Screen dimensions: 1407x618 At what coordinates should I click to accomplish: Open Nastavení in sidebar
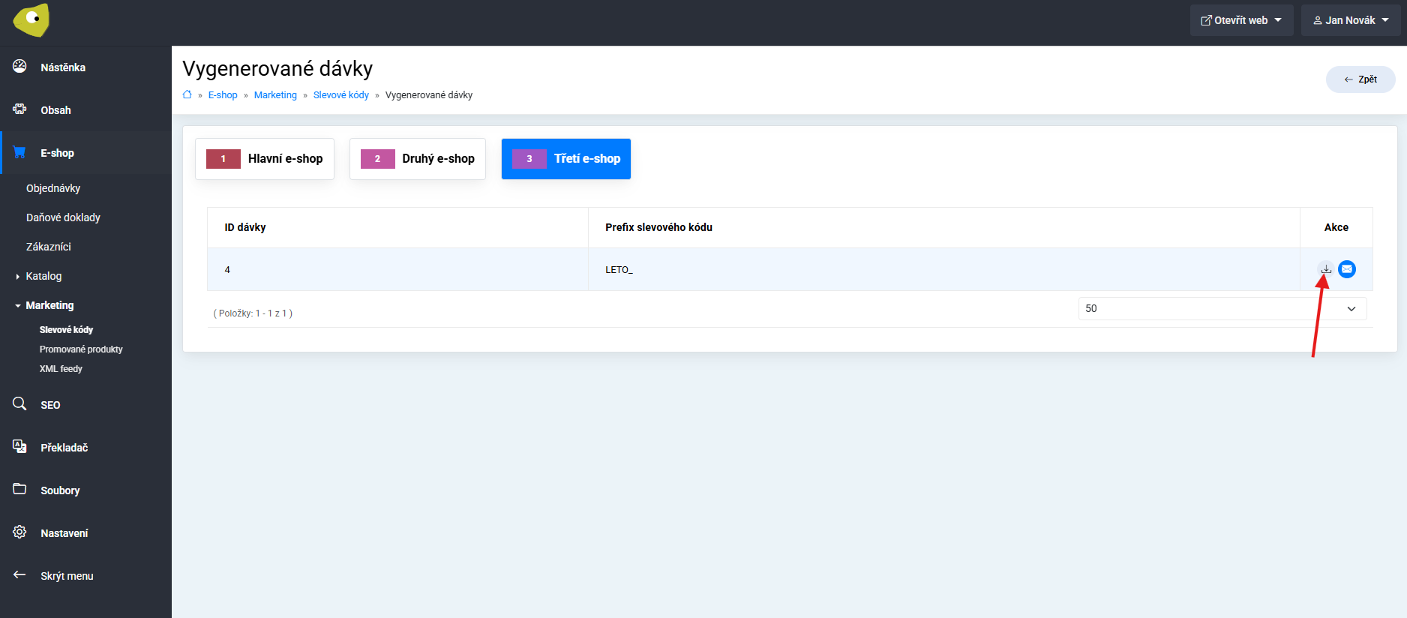[64, 533]
